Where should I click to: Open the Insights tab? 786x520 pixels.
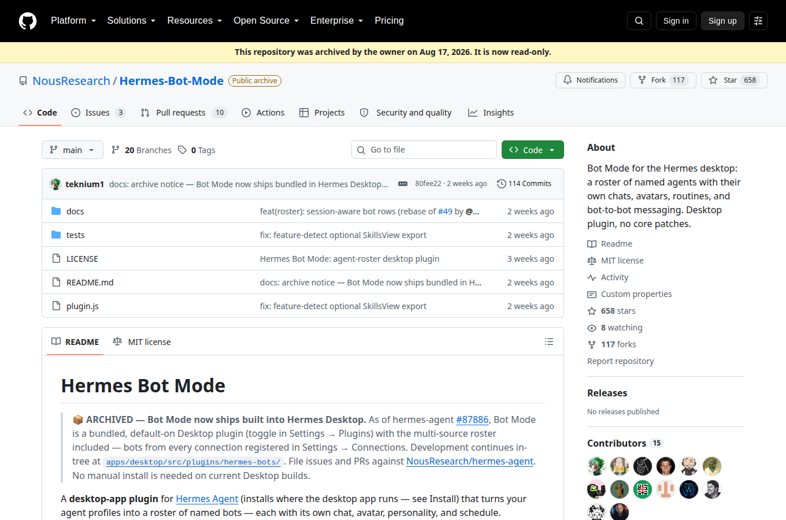(491, 113)
